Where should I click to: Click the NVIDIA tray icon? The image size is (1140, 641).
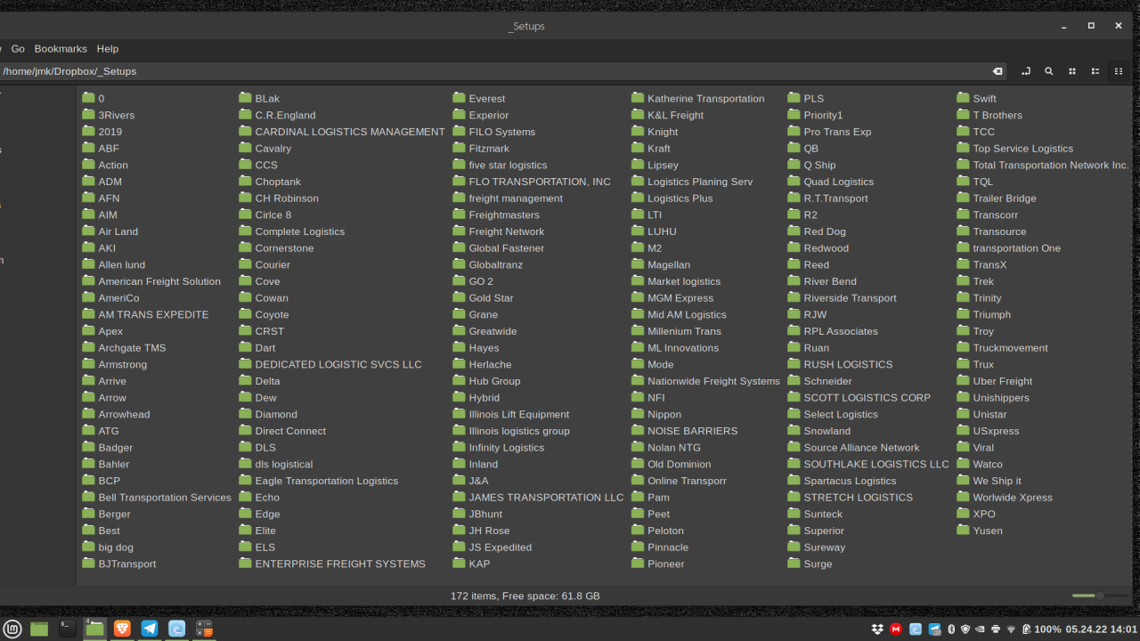point(981,629)
